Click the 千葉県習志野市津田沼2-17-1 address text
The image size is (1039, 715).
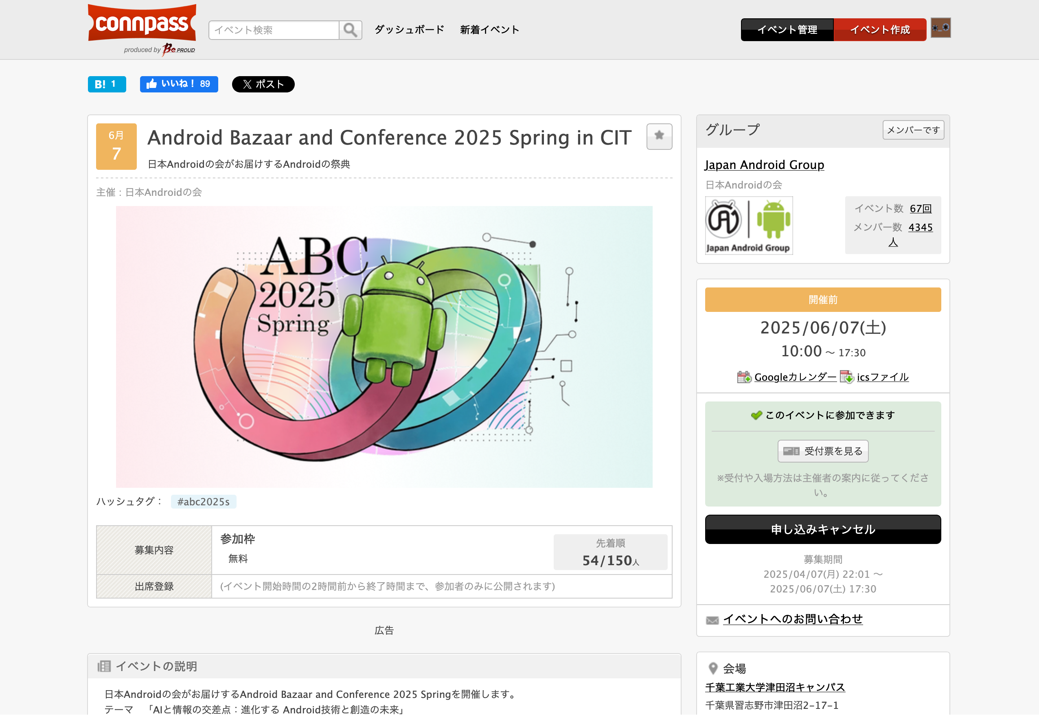[772, 705]
